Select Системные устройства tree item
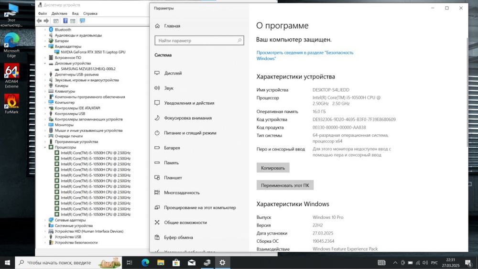The height and width of the screenshot is (269, 478). coord(74,226)
